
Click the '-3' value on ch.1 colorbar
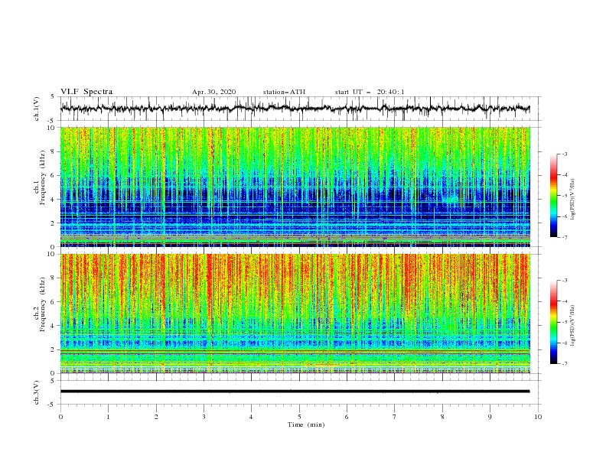[x=564, y=154]
